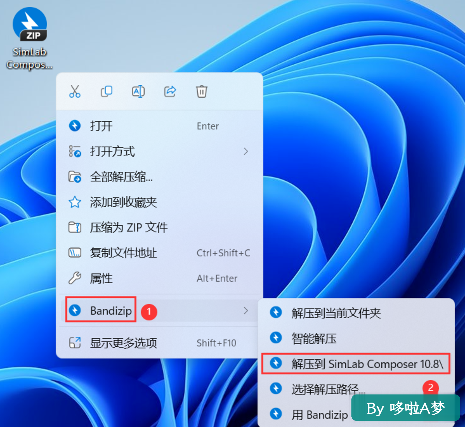Click the wrench icon beside 属性
Viewport: 465px width, 427px height.
coord(75,278)
